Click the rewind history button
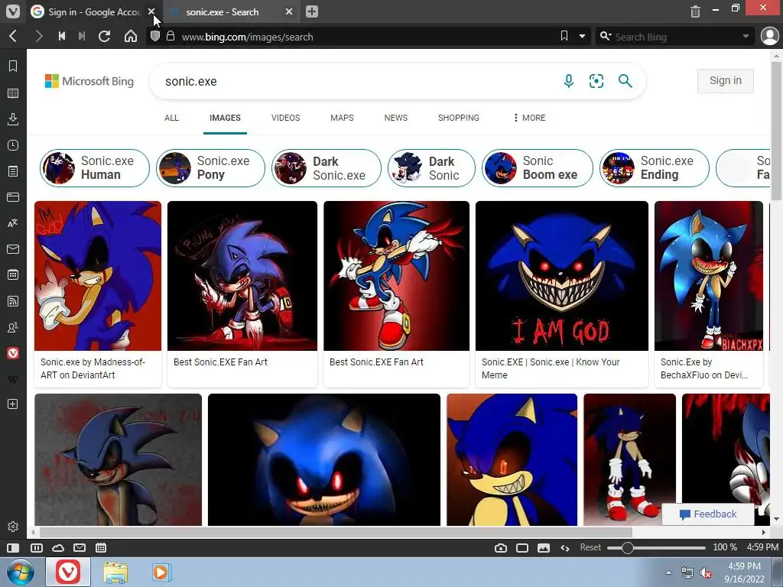 pyautogui.click(x=62, y=36)
